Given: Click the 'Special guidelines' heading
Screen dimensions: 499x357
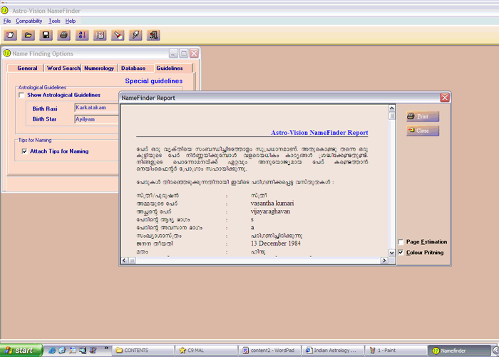Looking at the screenshot, I should point(154,81).
